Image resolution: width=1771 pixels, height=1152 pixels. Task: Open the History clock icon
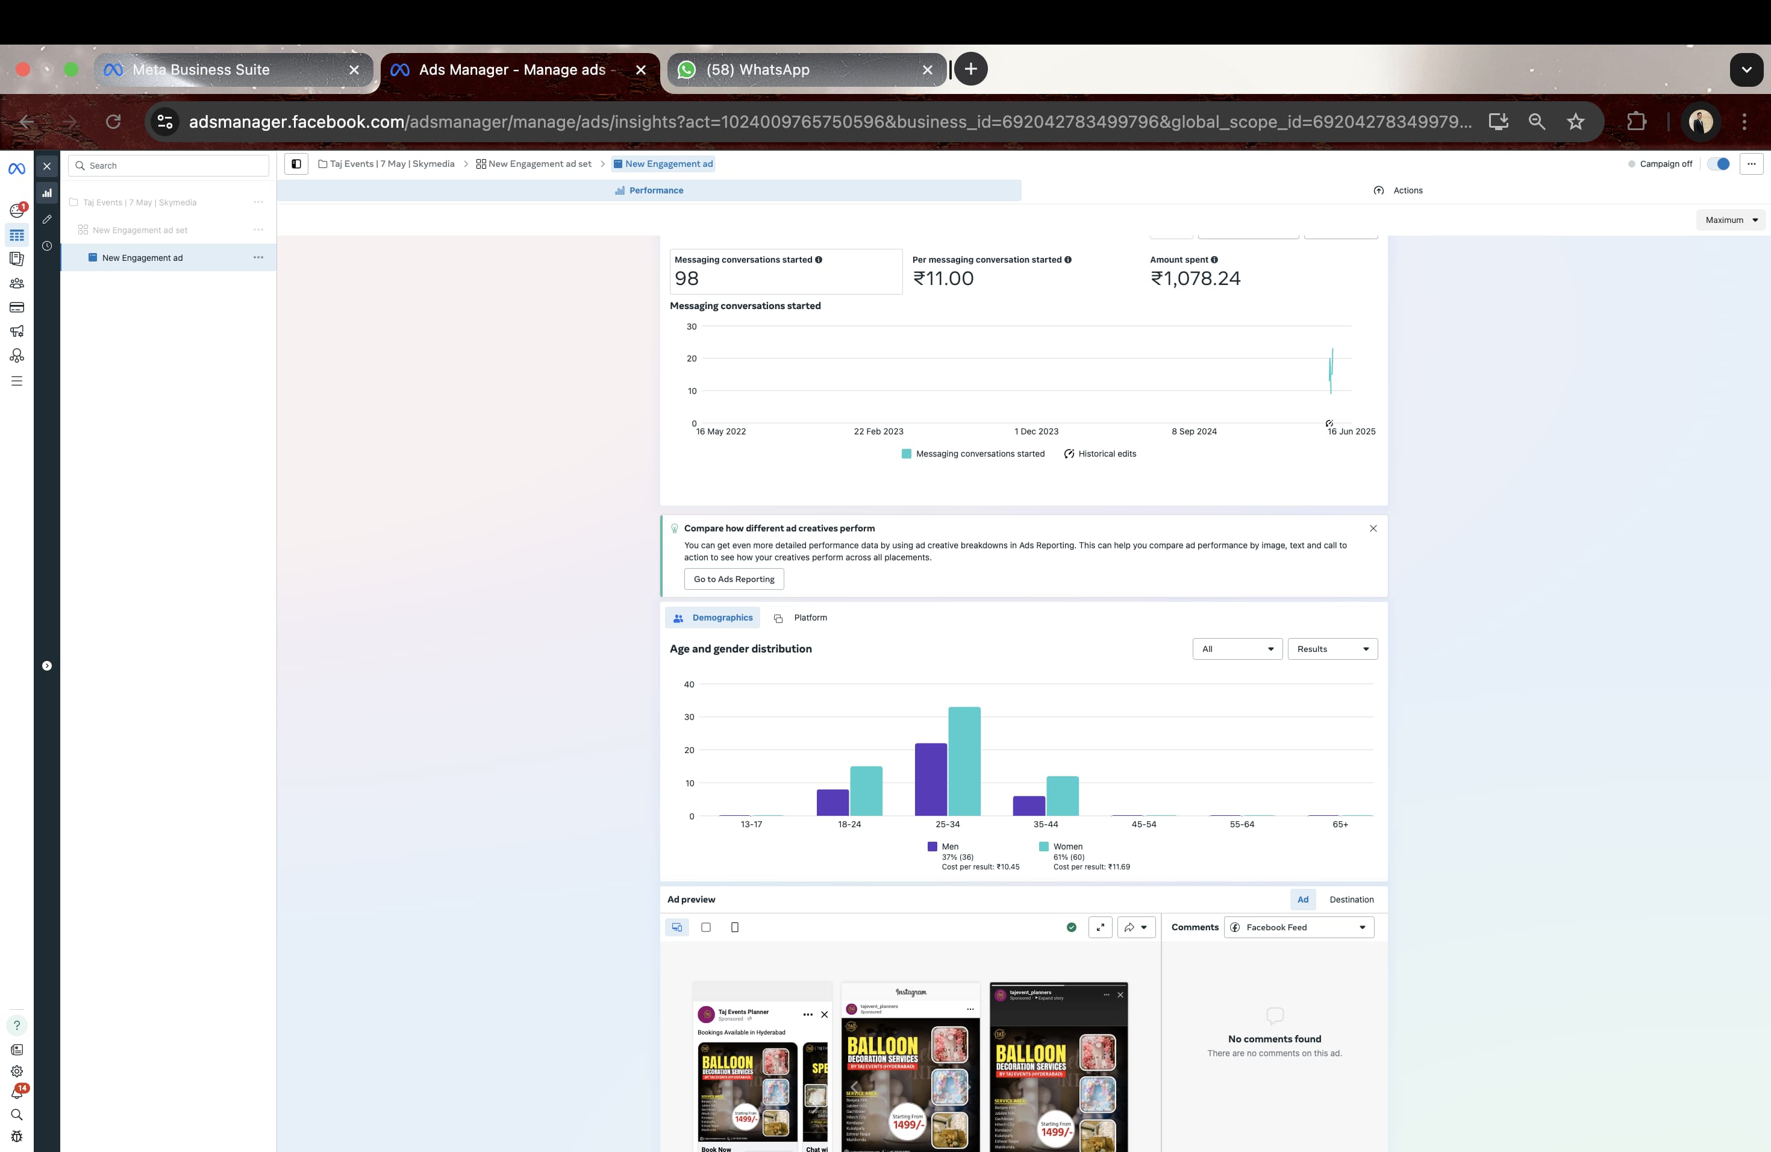(x=47, y=246)
